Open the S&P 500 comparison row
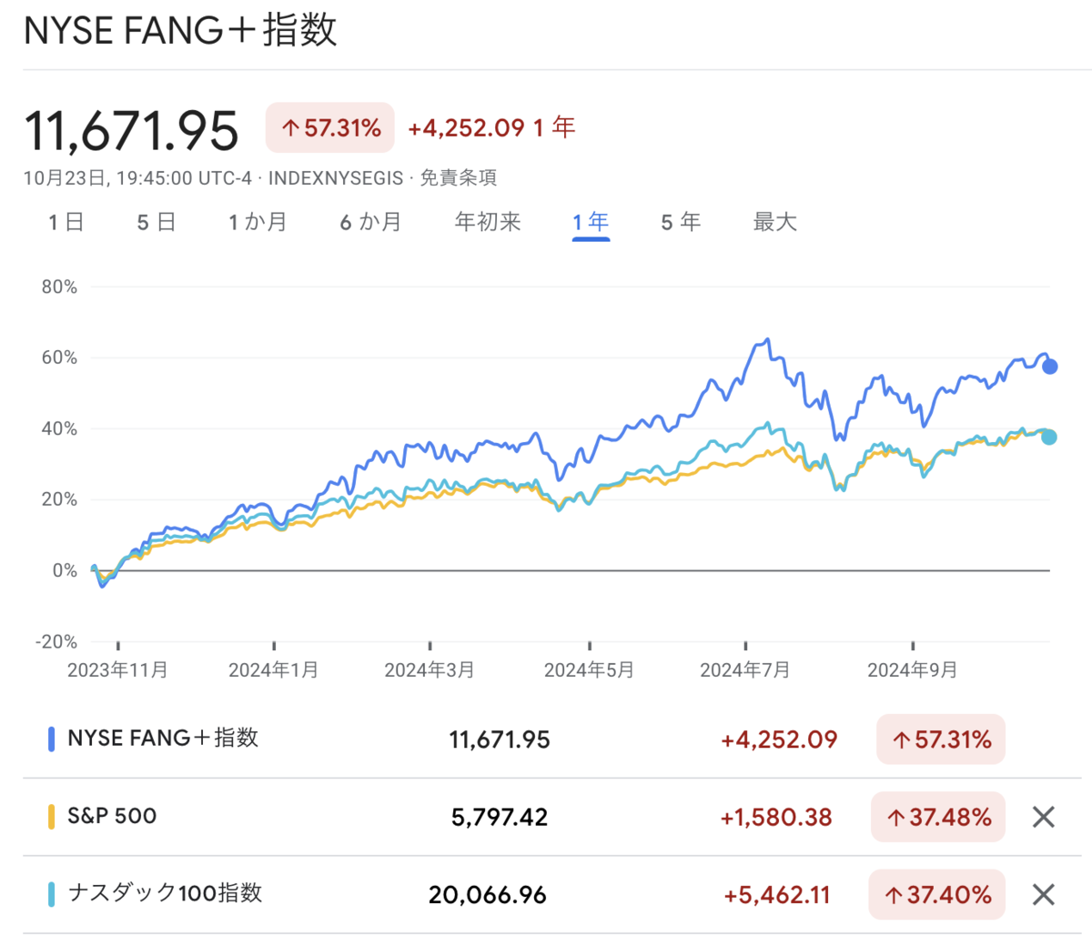 point(112,816)
